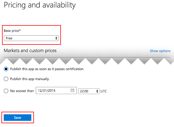Click the time dropdown arrows beside 22:00
Image resolution: width=174 pixels, height=127 pixels.
[x=97, y=91]
